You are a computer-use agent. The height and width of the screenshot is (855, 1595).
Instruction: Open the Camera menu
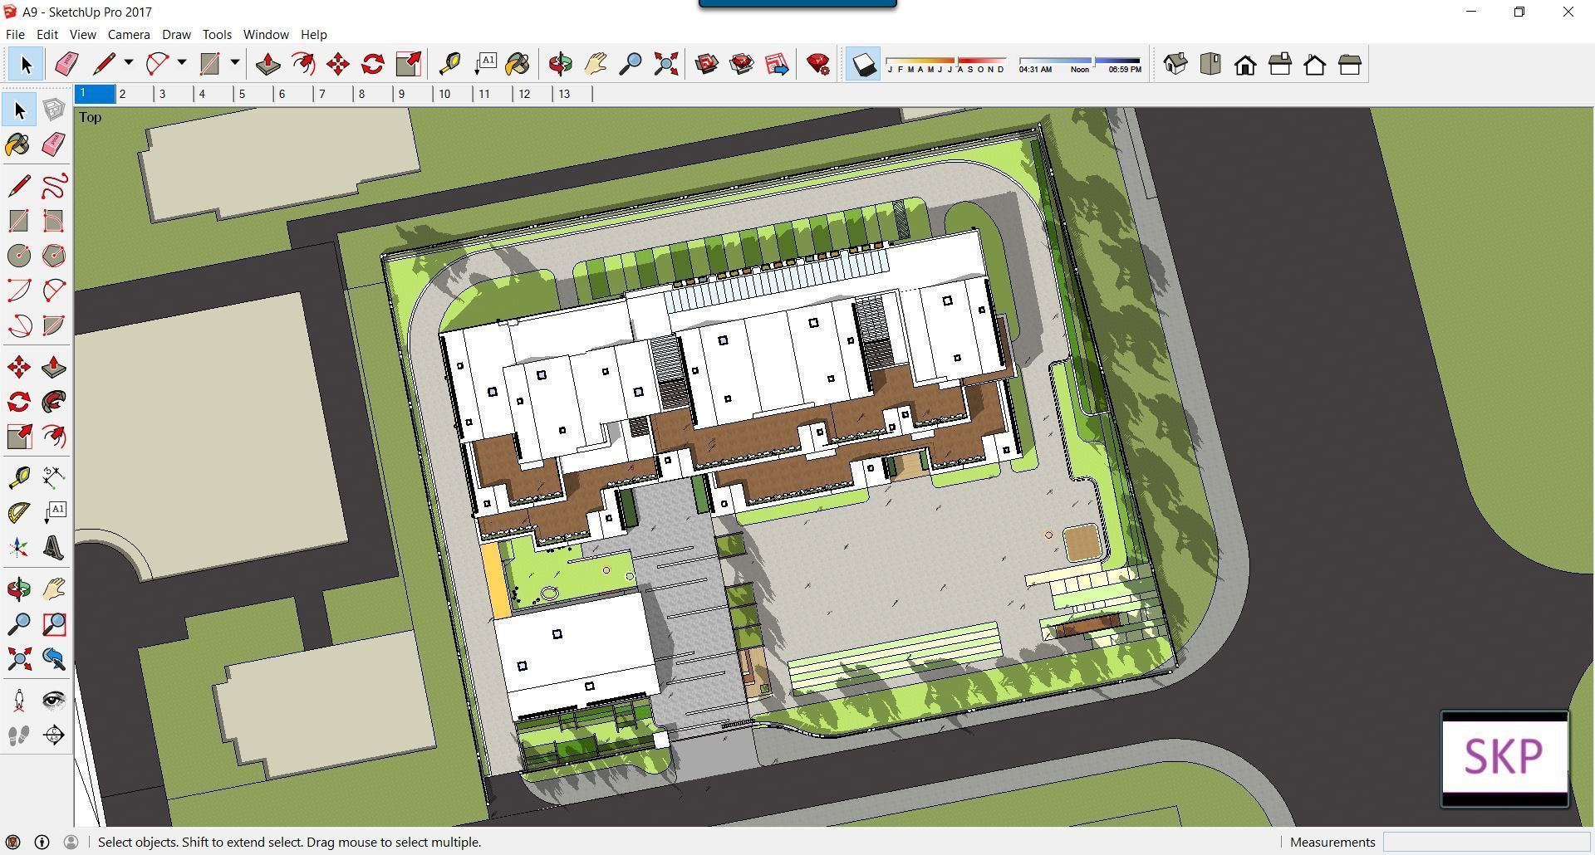coord(129,35)
